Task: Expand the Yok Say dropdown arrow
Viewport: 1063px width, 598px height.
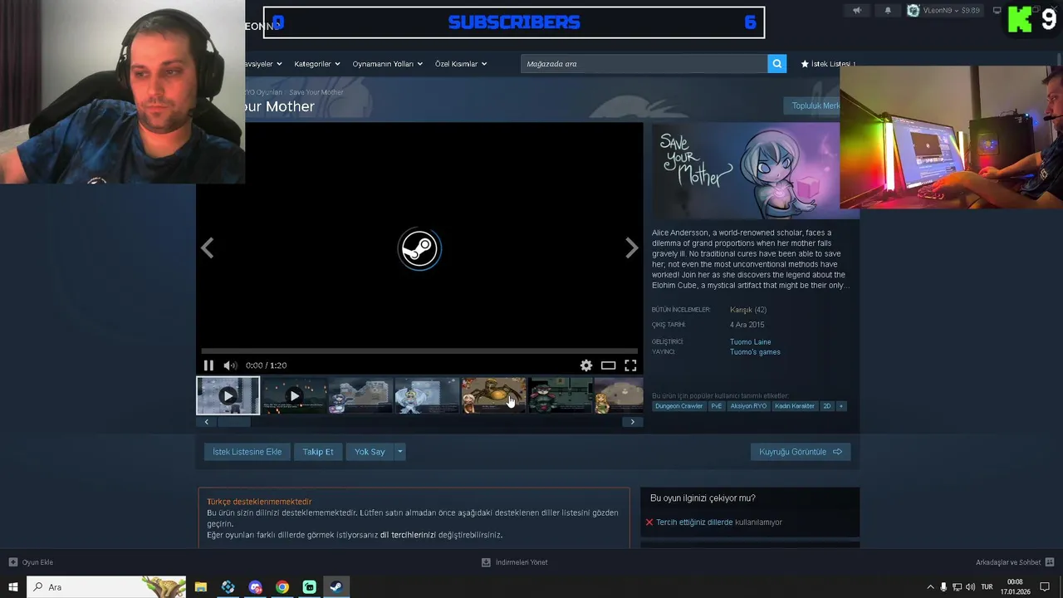Action: [399, 452]
